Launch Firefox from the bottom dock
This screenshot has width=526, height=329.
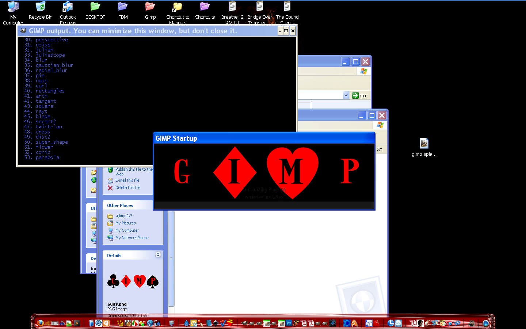click(40, 323)
